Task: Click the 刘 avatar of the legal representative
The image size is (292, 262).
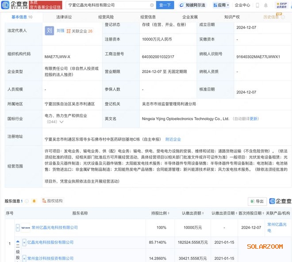Action: pos(50,31)
